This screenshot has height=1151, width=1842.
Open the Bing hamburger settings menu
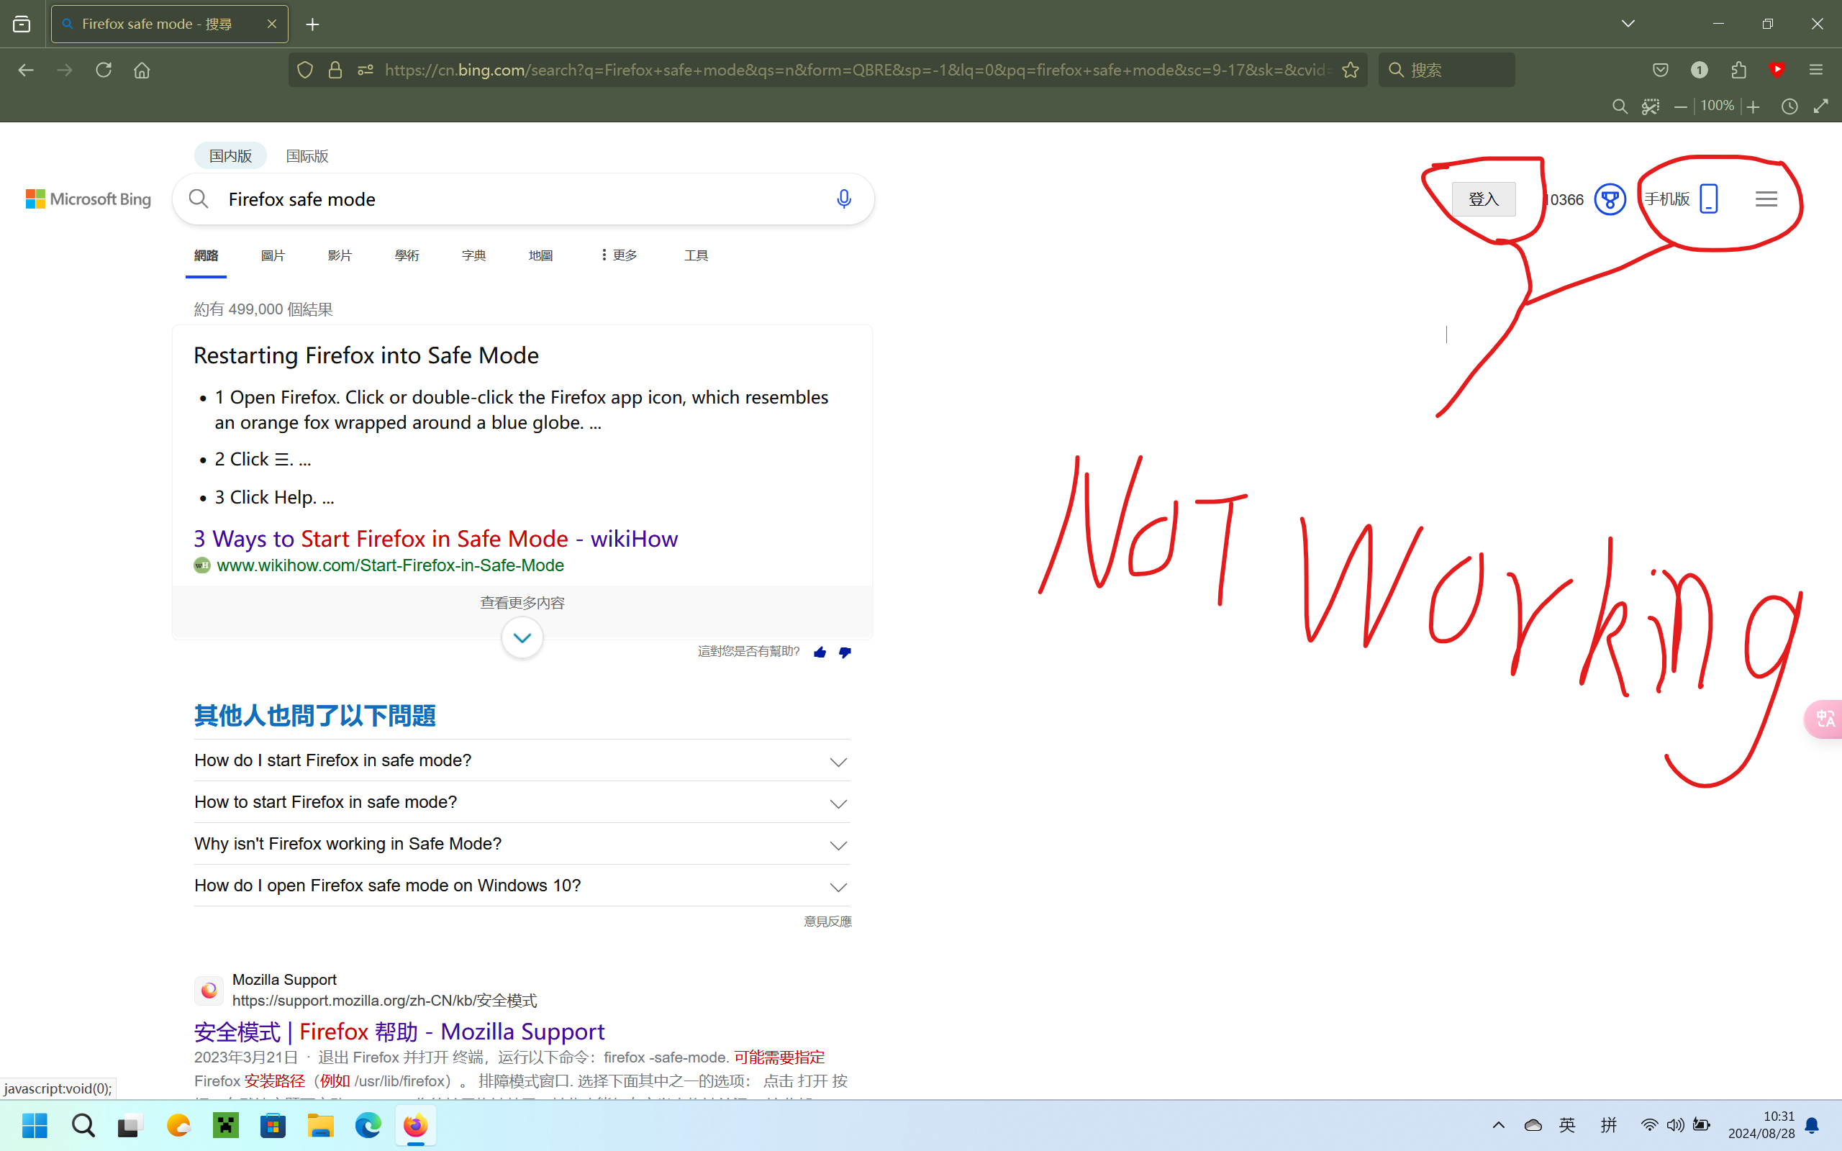pos(1766,199)
